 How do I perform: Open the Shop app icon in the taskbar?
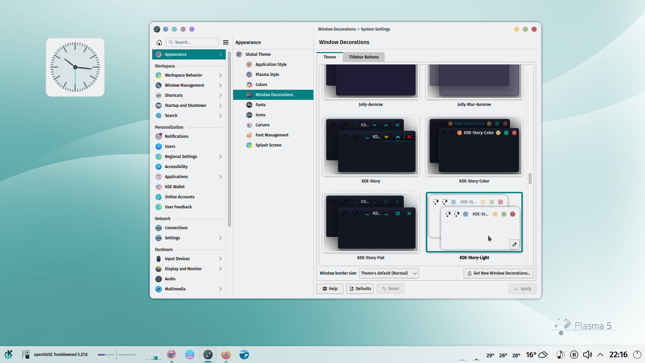[190, 355]
